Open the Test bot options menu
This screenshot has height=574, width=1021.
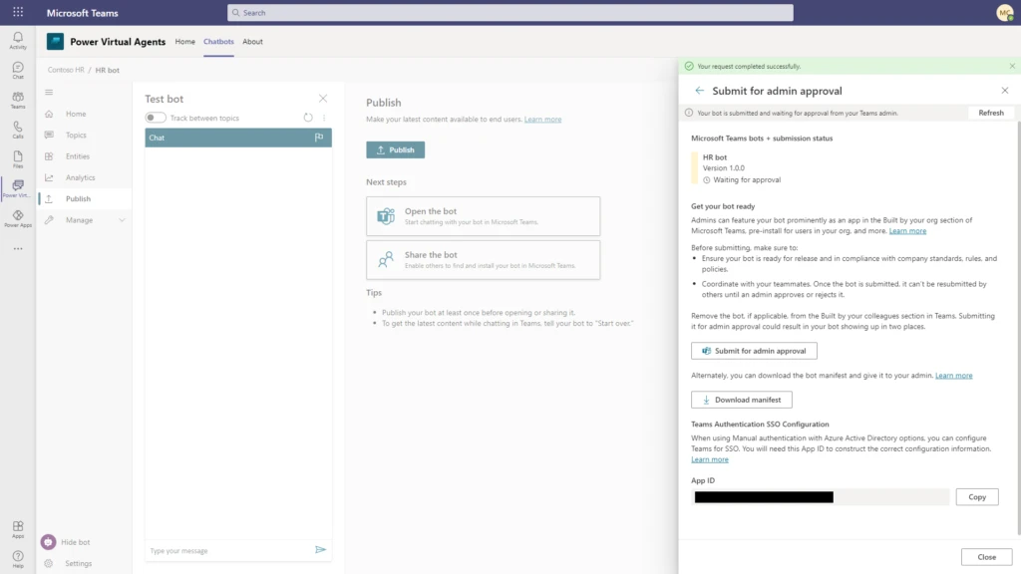[324, 117]
